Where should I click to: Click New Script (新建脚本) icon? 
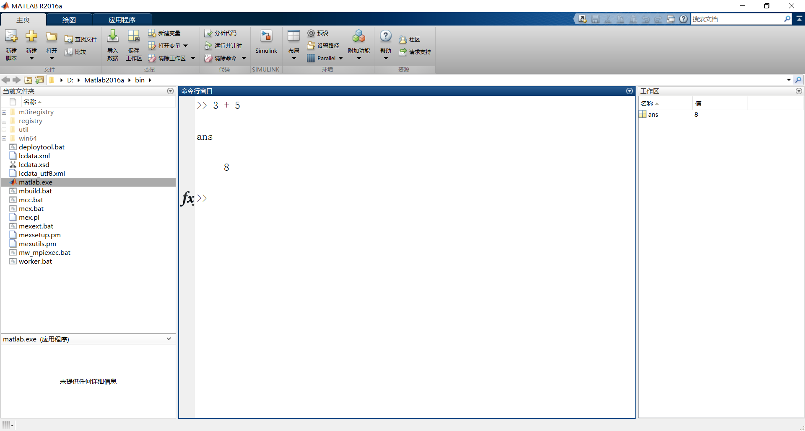pos(11,37)
